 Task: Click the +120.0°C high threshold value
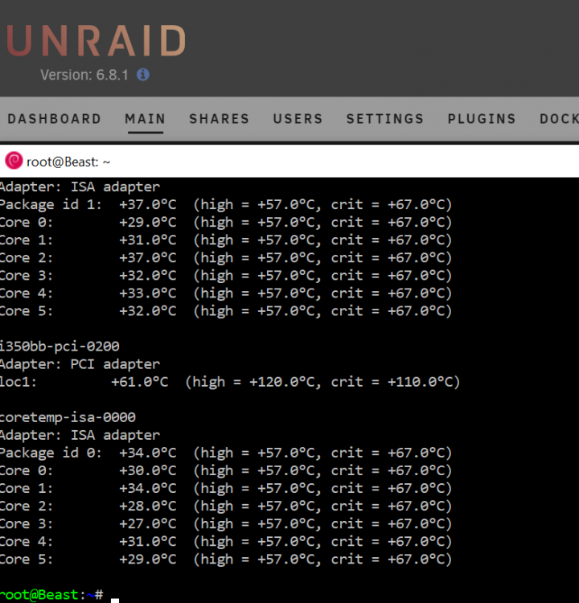click(281, 382)
